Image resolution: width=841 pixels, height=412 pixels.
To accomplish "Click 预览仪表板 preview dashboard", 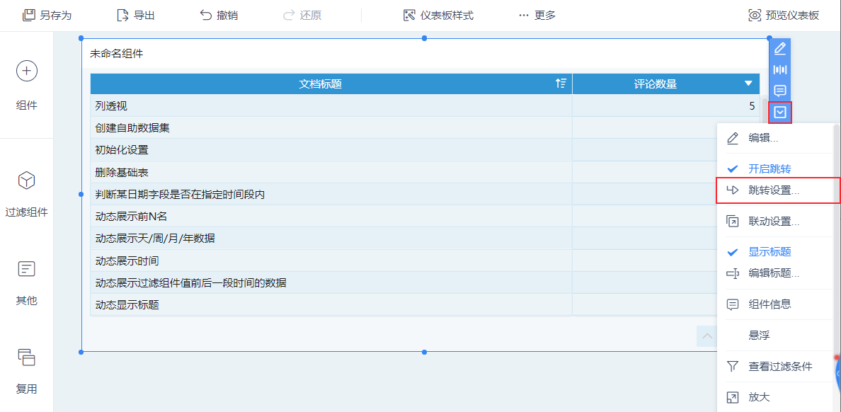I will [x=784, y=15].
